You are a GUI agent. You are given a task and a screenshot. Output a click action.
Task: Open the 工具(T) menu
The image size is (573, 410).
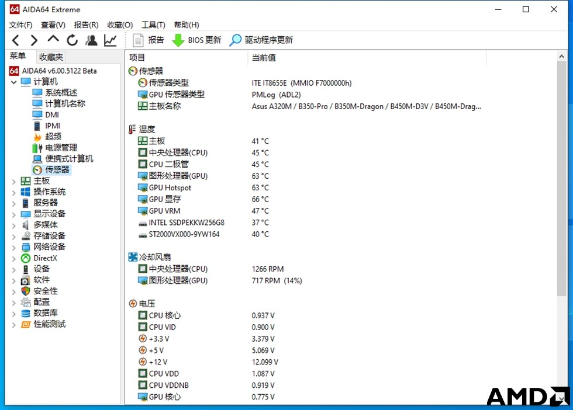153,25
